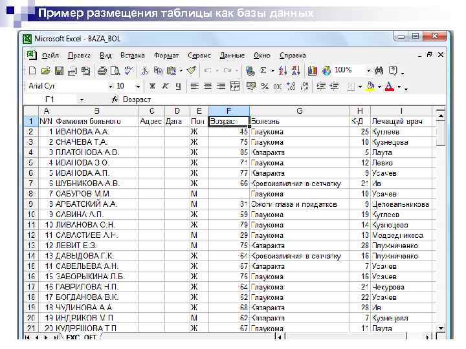Open the Файл menu
The width and height of the screenshot is (466, 349).
[x=50, y=56]
